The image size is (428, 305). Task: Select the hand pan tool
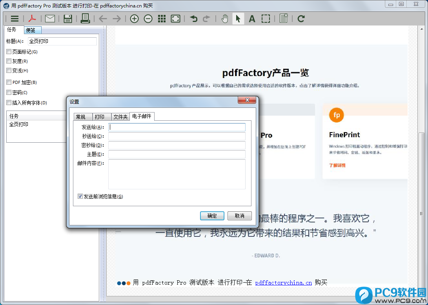225,18
